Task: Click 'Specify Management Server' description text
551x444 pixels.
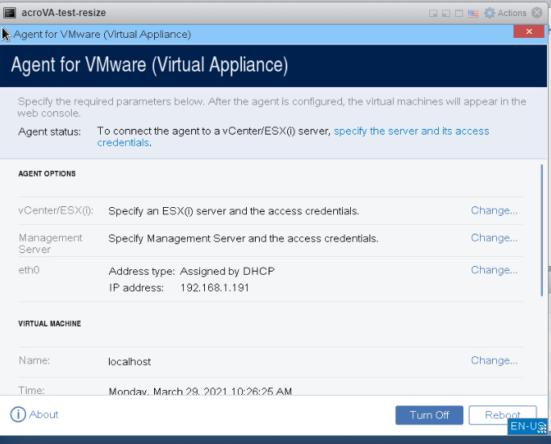Action: (243, 239)
